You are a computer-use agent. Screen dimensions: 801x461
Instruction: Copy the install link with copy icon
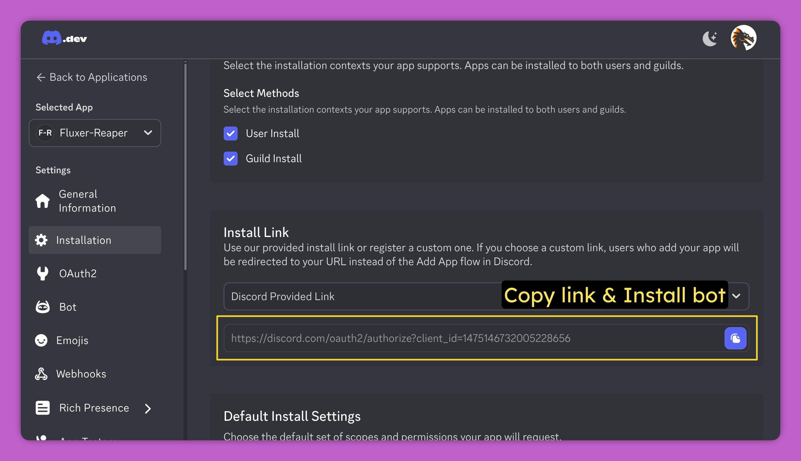tap(735, 338)
